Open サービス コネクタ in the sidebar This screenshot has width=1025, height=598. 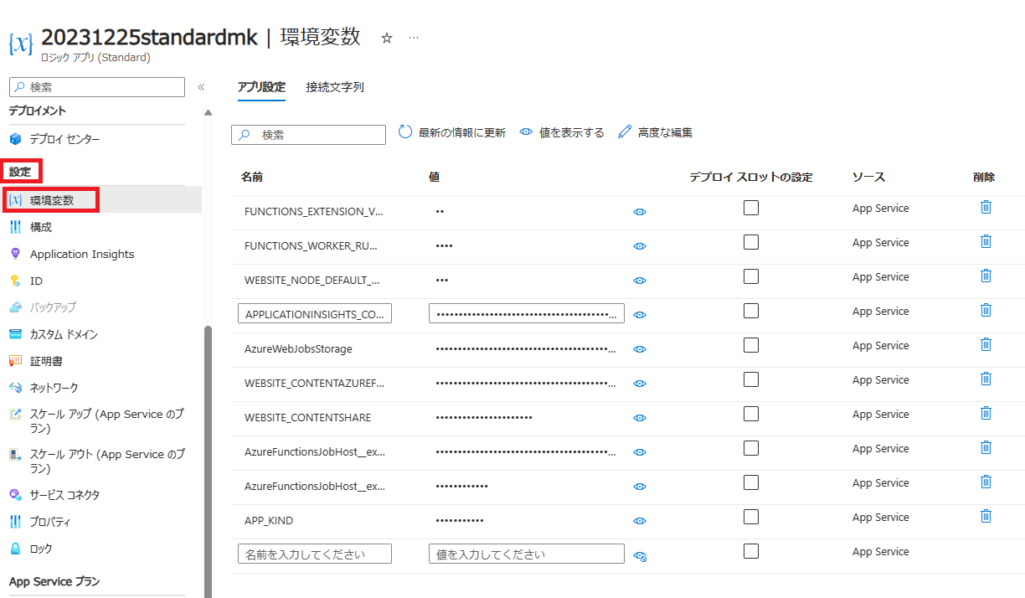(64, 495)
